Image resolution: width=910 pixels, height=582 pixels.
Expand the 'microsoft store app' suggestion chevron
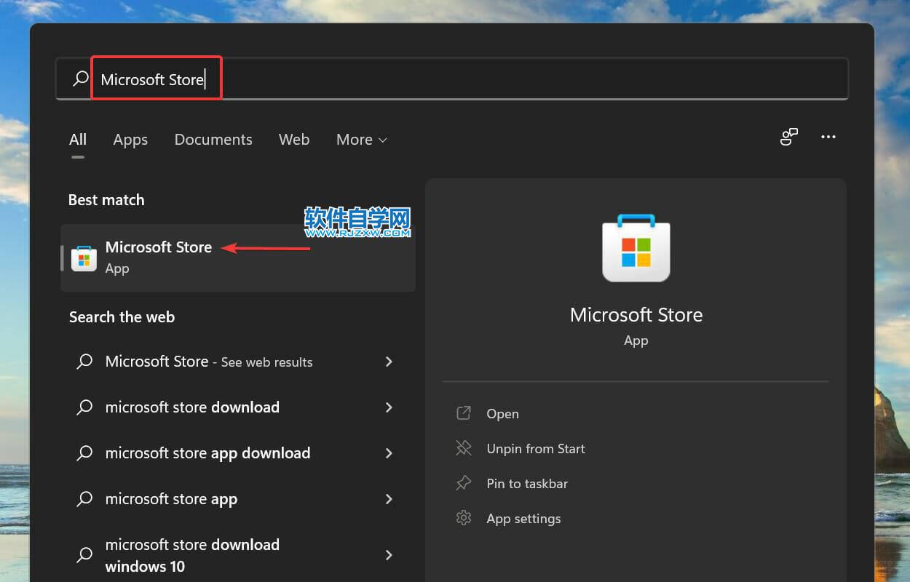click(389, 499)
